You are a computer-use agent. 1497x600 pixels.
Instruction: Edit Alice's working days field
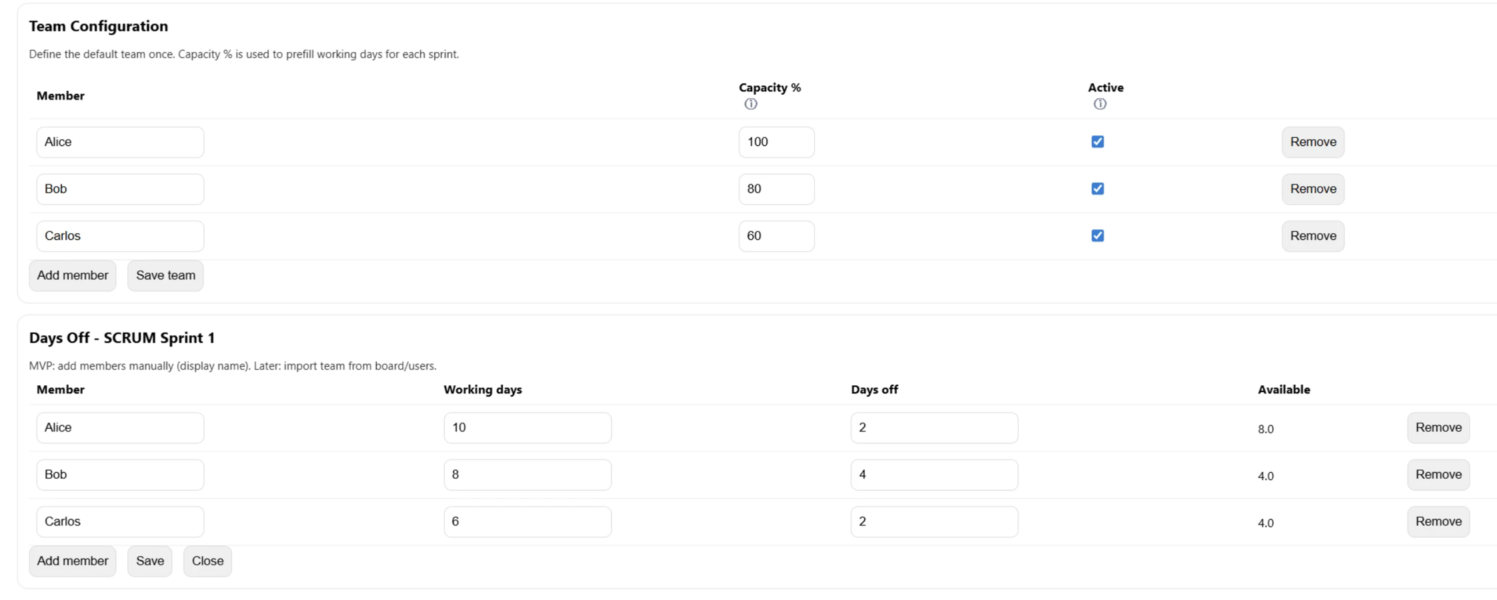(527, 428)
